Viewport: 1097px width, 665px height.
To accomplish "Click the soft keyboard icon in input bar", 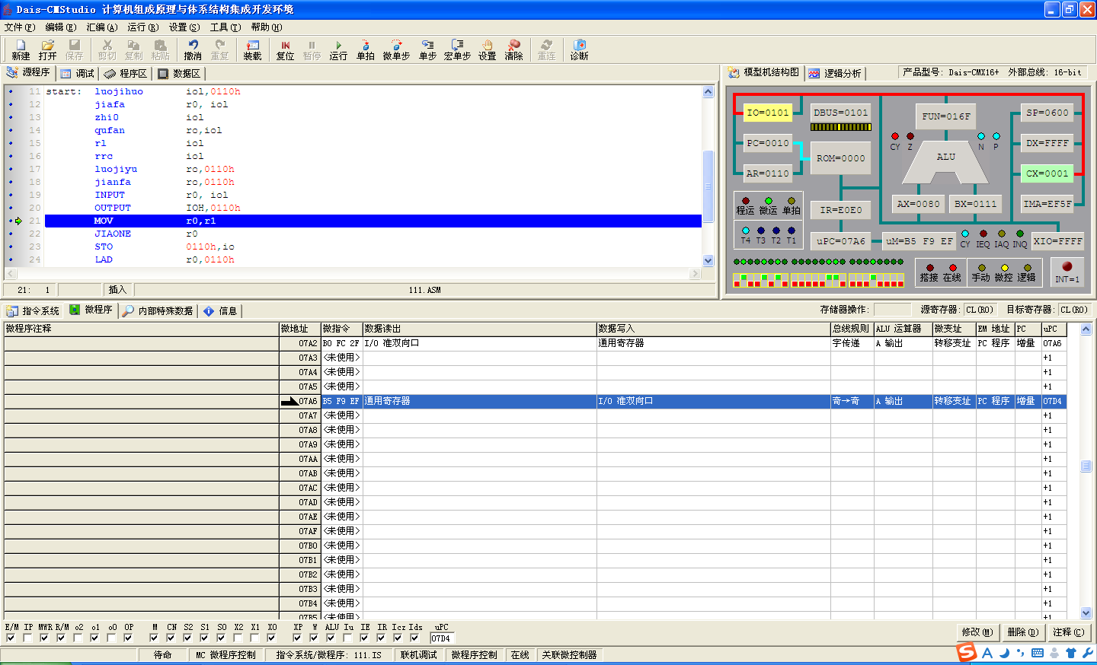I will (x=1038, y=653).
